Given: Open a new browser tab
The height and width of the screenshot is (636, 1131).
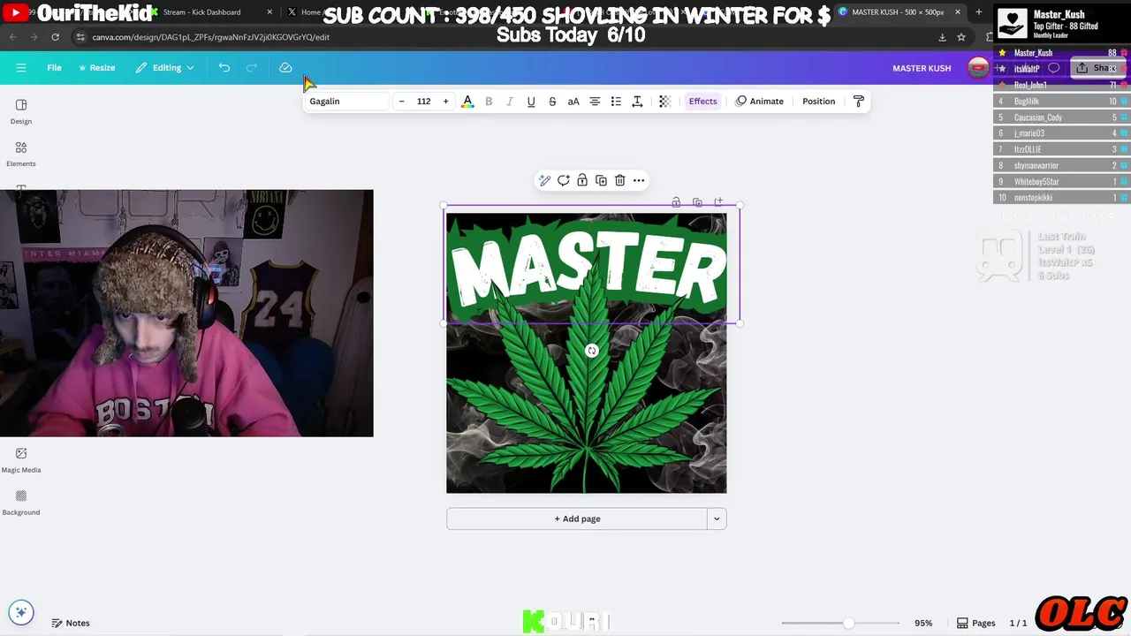Looking at the screenshot, I should [x=978, y=12].
